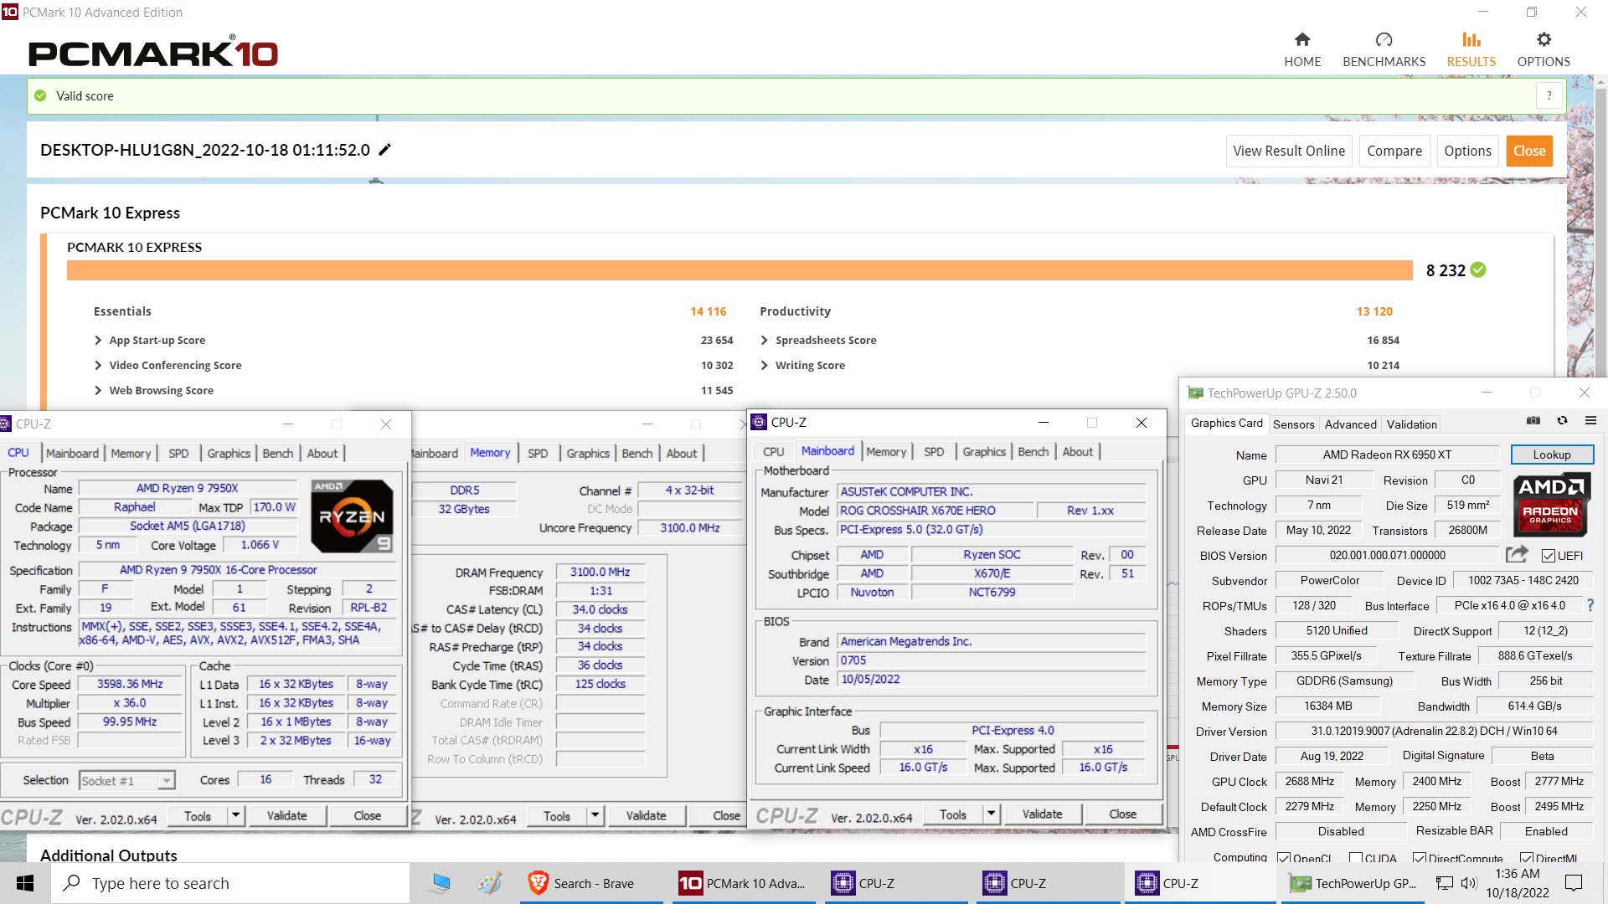Switch to Validation tab in GPU-Z
1608x904 pixels.
(1411, 424)
